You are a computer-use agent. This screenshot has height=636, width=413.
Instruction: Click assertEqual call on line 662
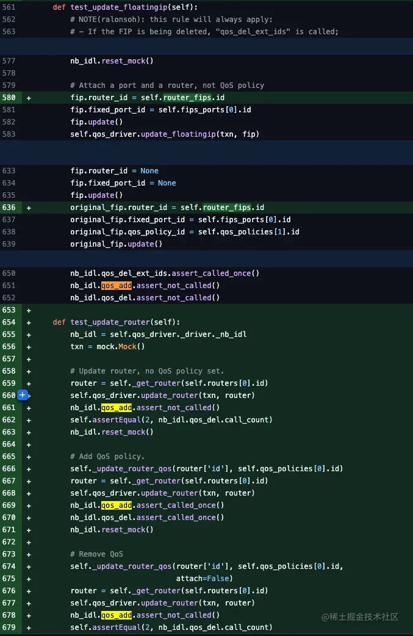pyautogui.click(x=171, y=419)
